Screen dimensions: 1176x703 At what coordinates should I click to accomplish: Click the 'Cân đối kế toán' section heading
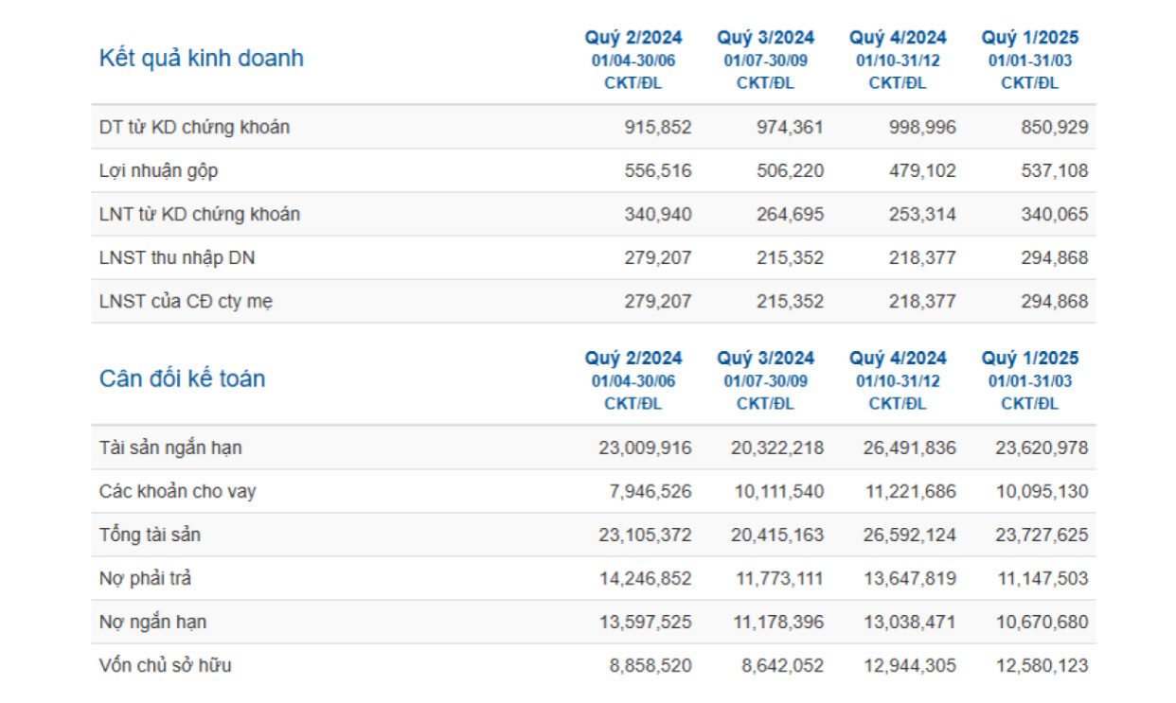coord(182,379)
